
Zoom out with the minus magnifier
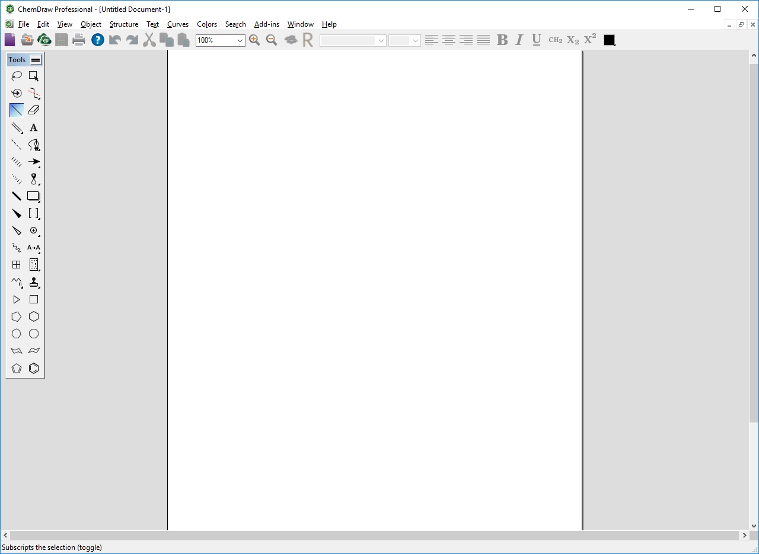272,40
